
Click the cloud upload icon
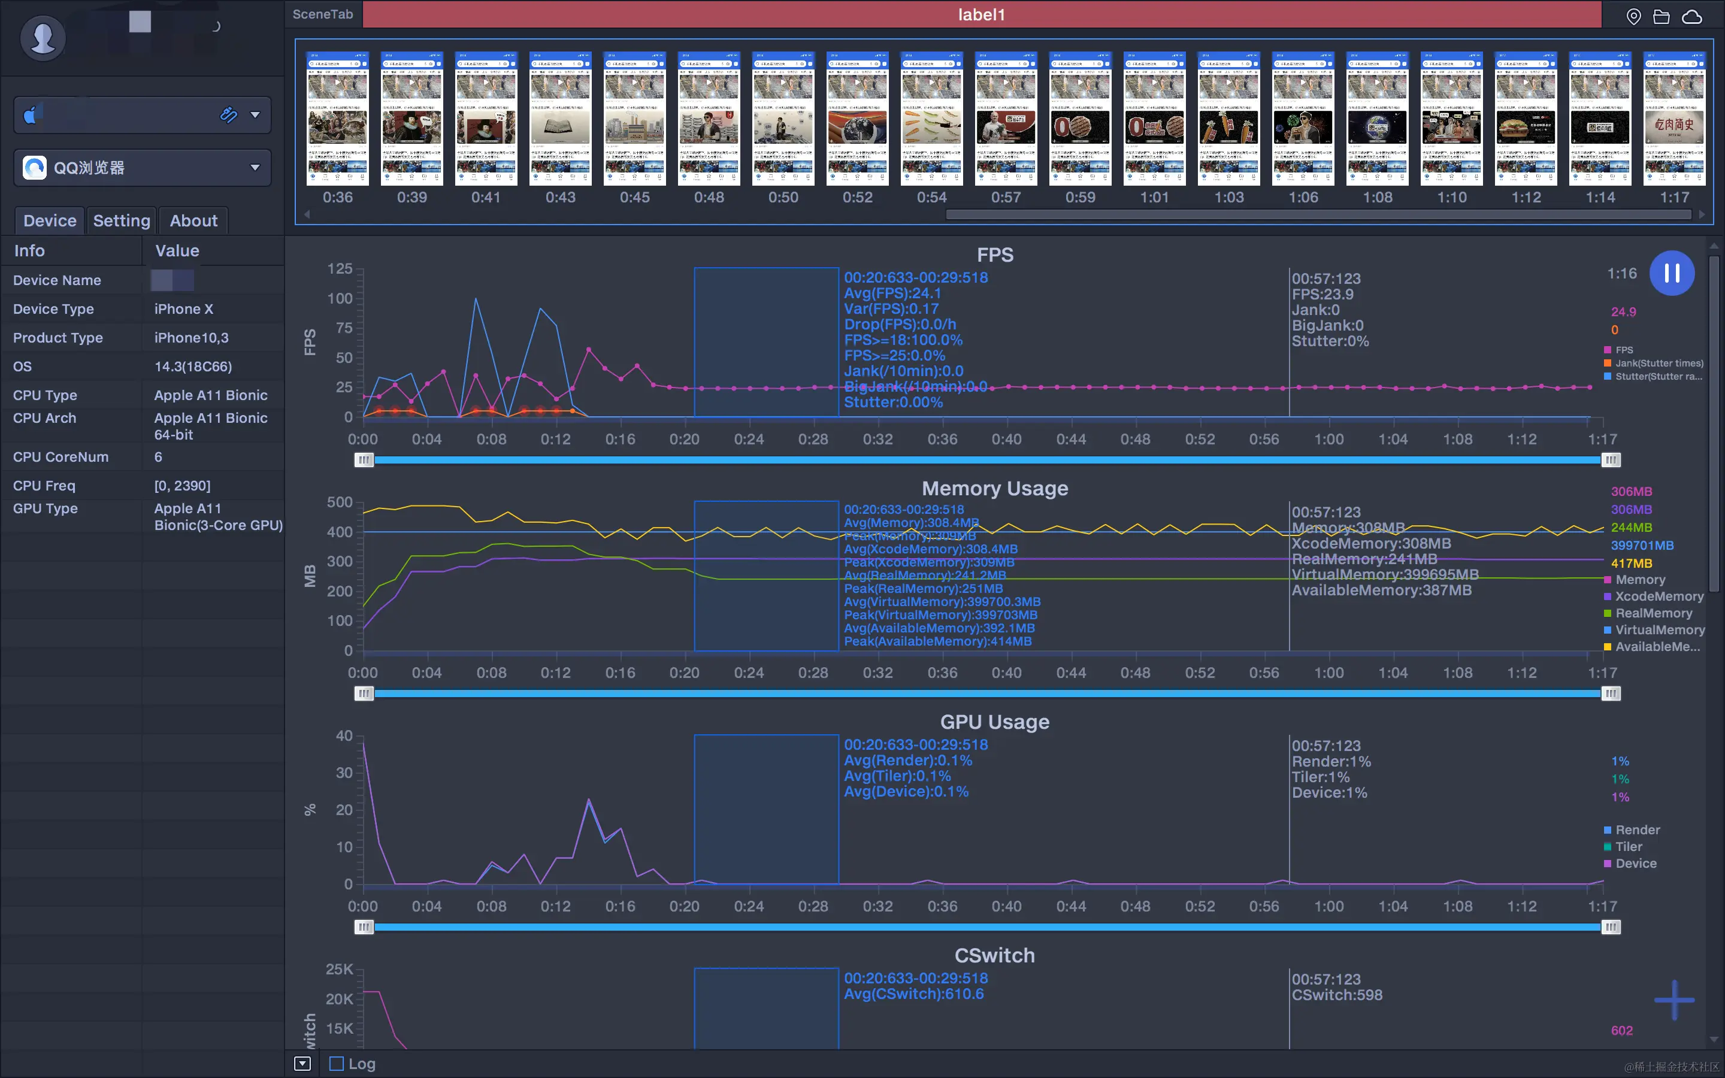(x=1691, y=16)
